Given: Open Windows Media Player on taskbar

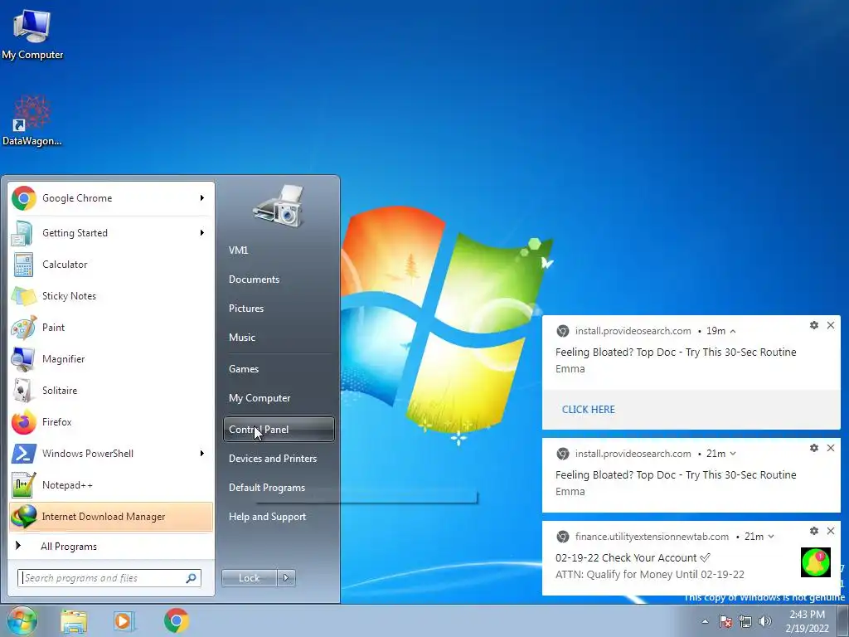Looking at the screenshot, I should [124, 620].
